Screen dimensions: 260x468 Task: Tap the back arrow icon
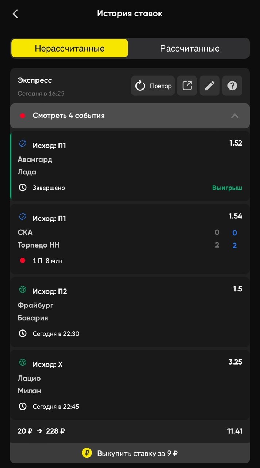[x=15, y=14]
